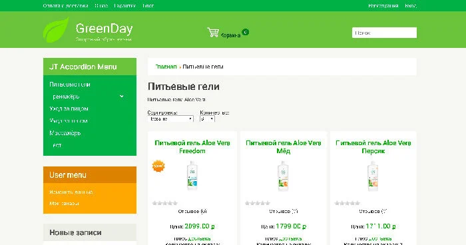Click the GreenDay leaf logo

[56, 30]
